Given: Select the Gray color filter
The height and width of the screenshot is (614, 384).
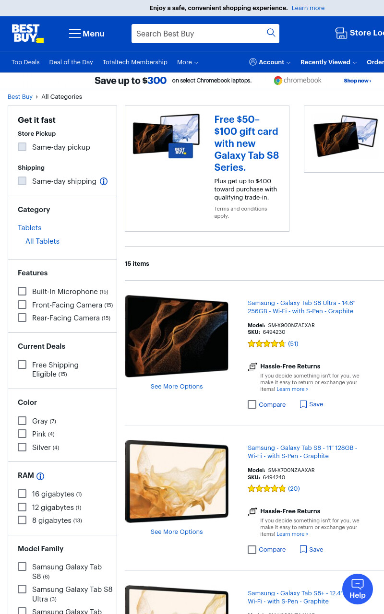Looking at the screenshot, I should (x=22, y=421).
